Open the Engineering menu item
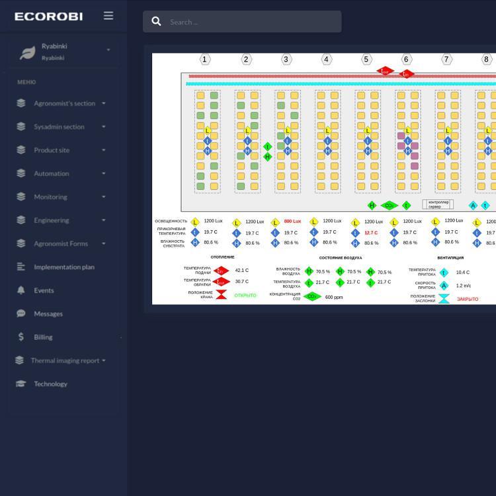Image resolution: width=496 pixels, height=496 pixels. 51,220
